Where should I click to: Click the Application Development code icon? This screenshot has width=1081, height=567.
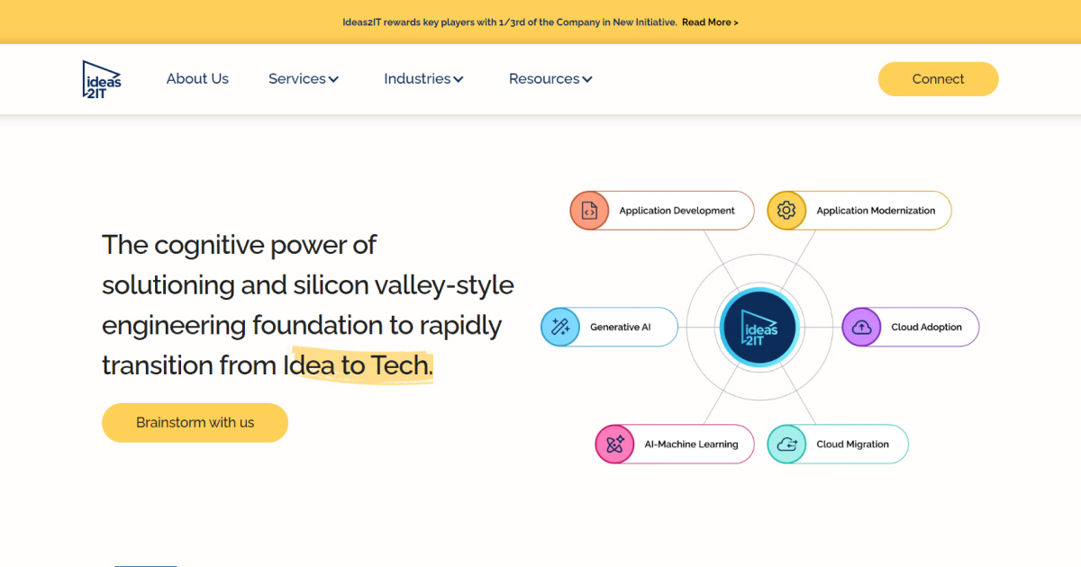(590, 210)
